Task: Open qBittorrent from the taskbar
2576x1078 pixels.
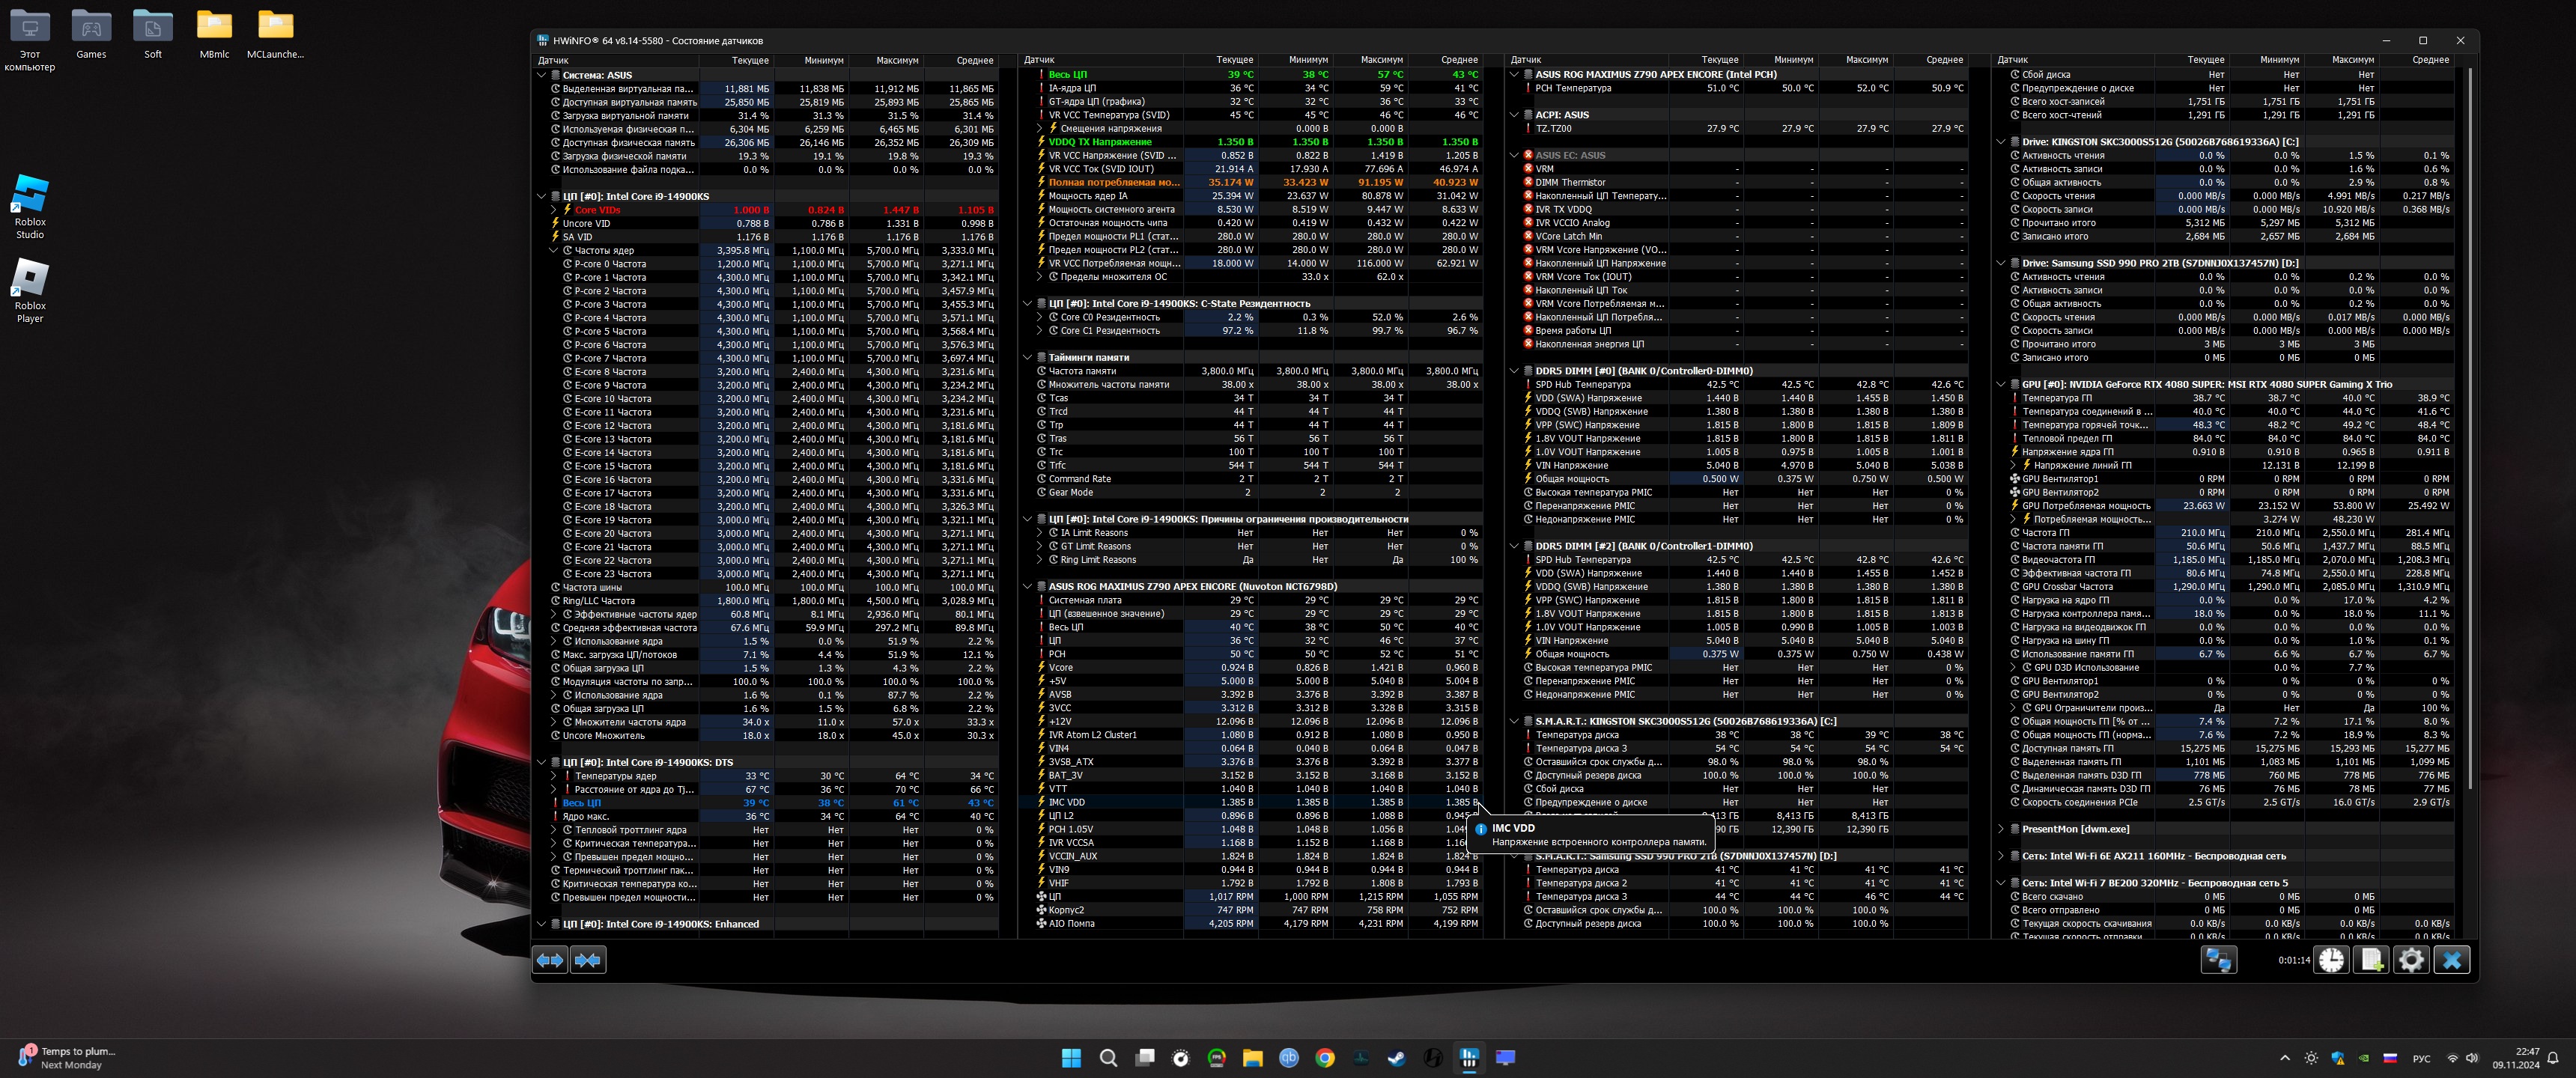Action: (1289, 1058)
